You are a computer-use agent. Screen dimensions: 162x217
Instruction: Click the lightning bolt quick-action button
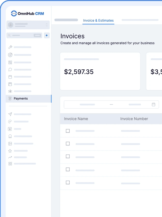[47, 35]
